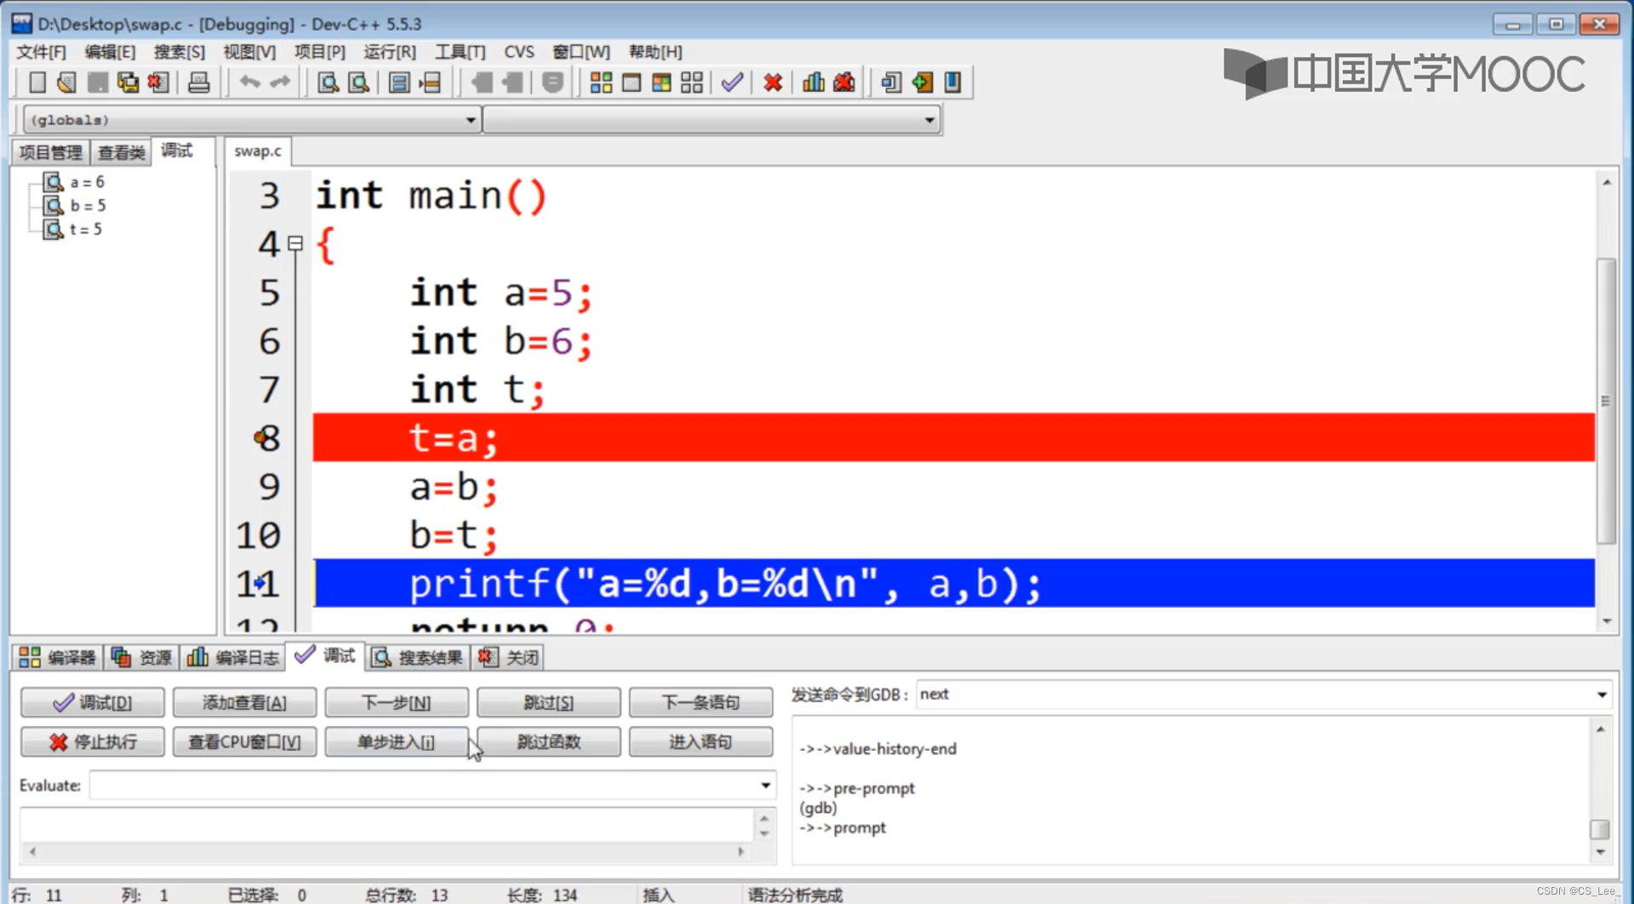Click the Save file toolbar icon
This screenshot has width=1634, height=904.
(98, 83)
